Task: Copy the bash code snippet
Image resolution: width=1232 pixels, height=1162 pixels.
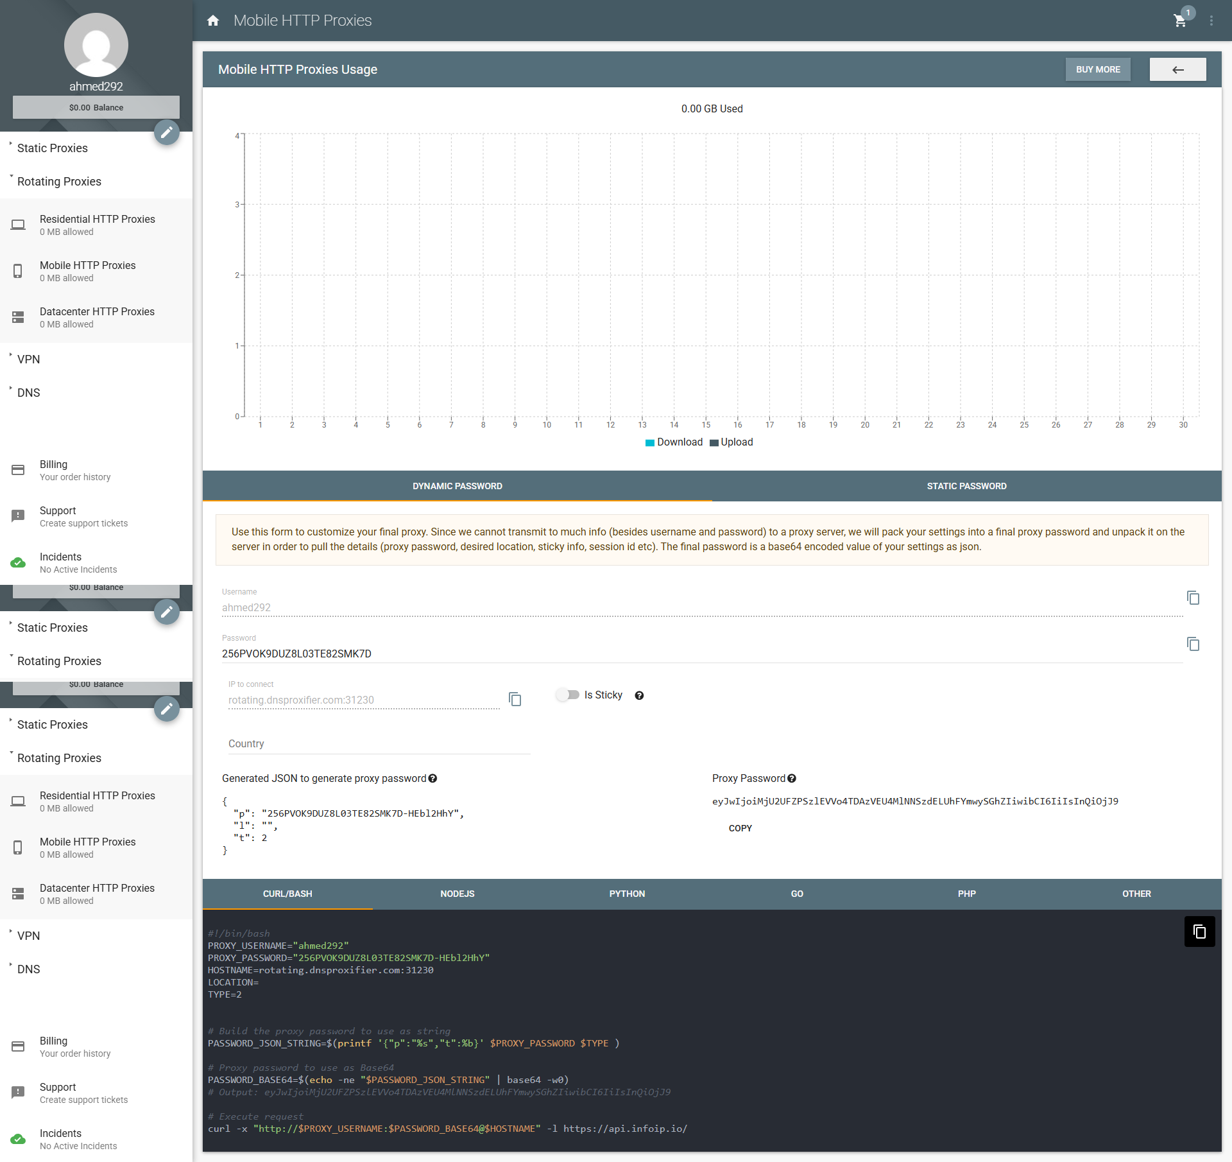Action: tap(1199, 932)
